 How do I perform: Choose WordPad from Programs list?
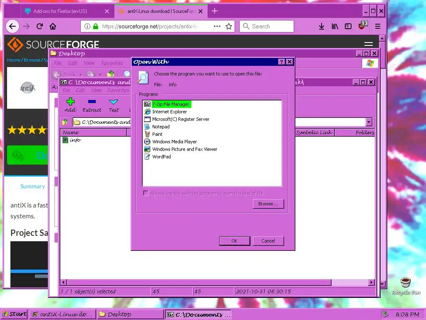tap(161, 157)
